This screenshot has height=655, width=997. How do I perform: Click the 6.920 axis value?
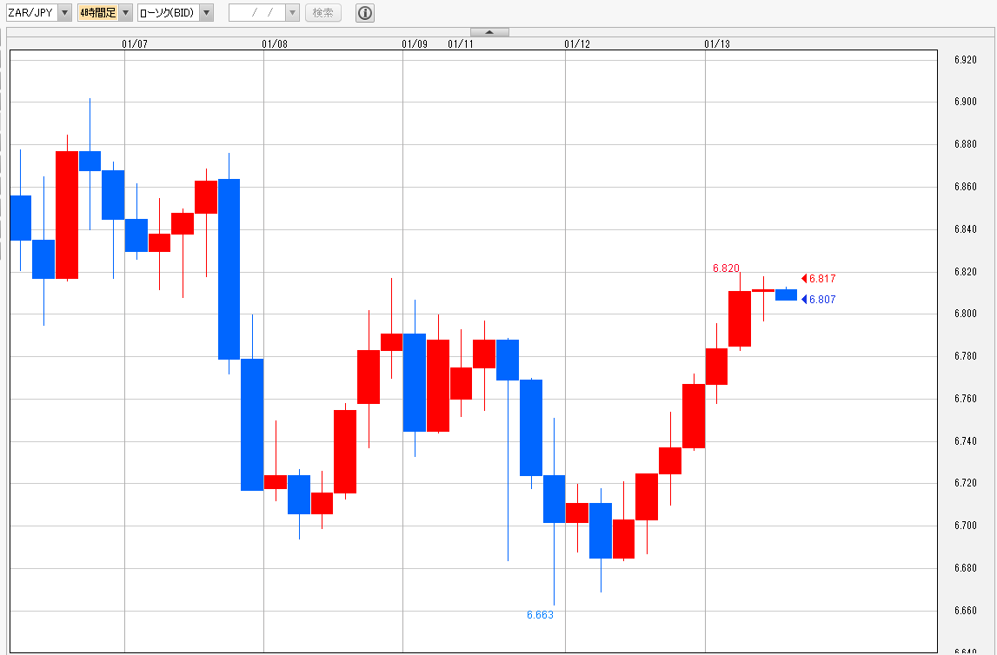965,60
